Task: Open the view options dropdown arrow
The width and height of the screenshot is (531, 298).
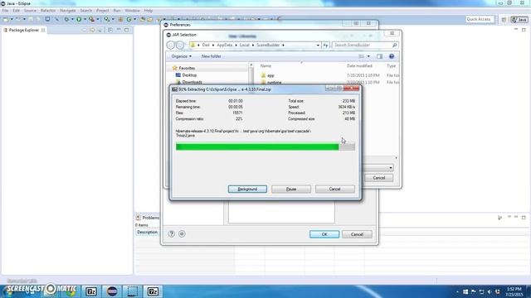Action: coord(368,56)
